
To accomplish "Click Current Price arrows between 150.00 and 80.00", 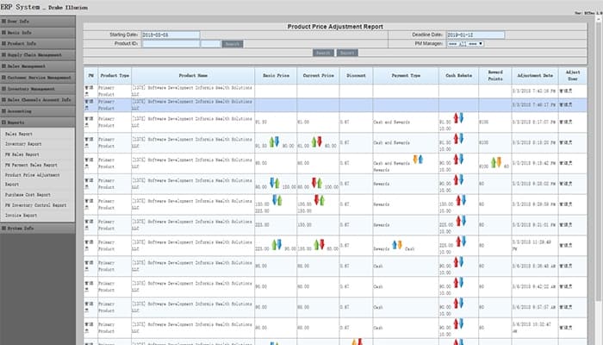I will pyautogui.click(x=320, y=244).
